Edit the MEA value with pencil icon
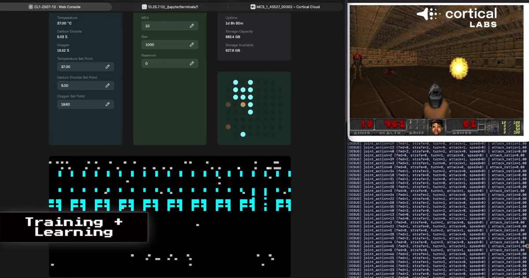Viewport: 529px width, 278px height. (192, 26)
